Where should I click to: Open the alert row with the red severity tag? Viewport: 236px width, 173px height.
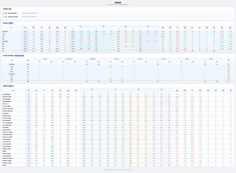click(x=118, y=13)
